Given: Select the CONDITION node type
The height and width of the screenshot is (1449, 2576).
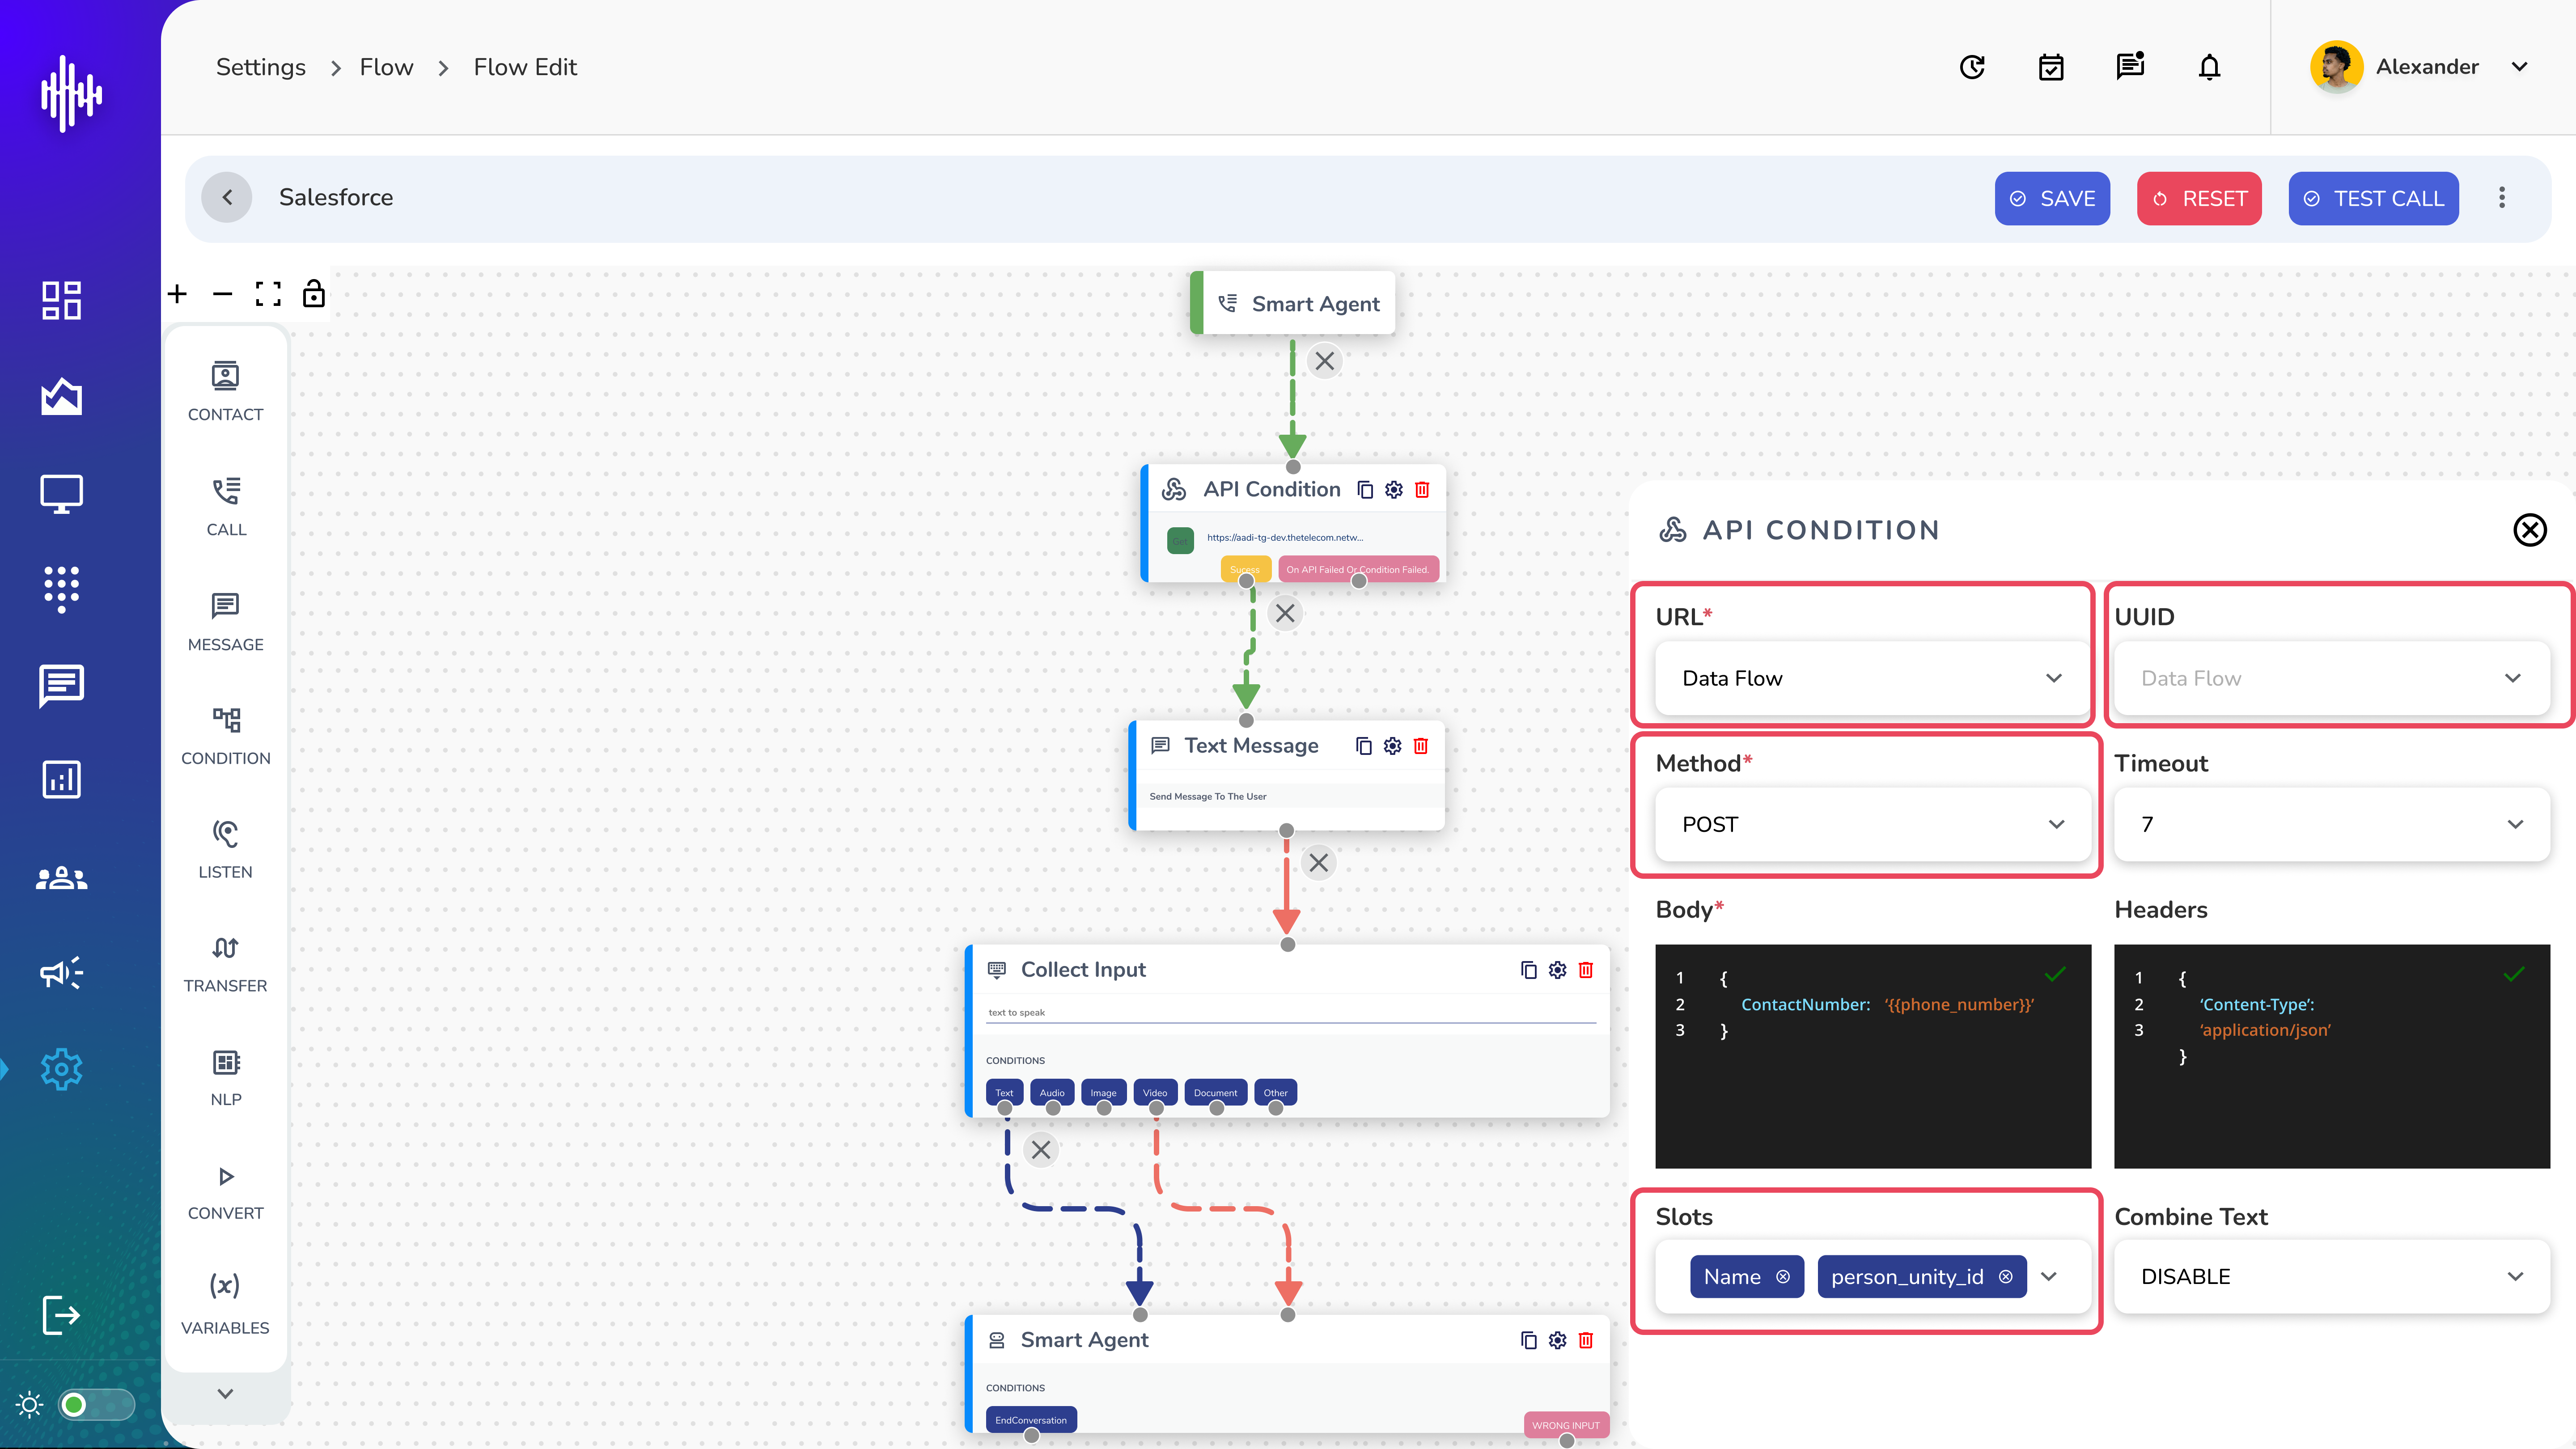Looking at the screenshot, I should pyautogui.click(x=225, y=736).
